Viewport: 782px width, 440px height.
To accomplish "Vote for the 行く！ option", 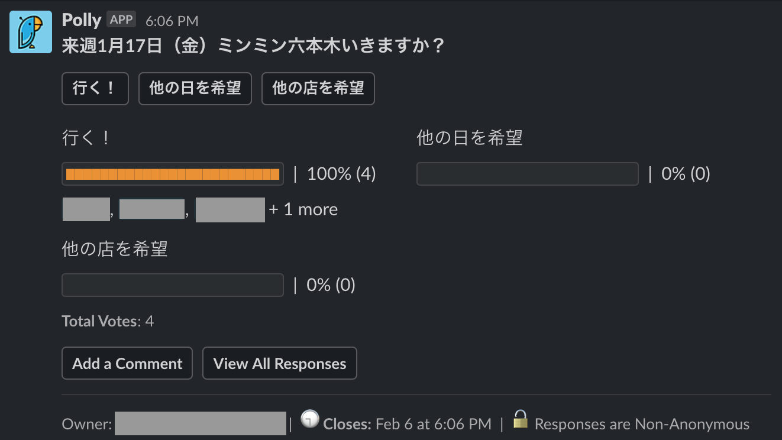I will coord(95,89).
